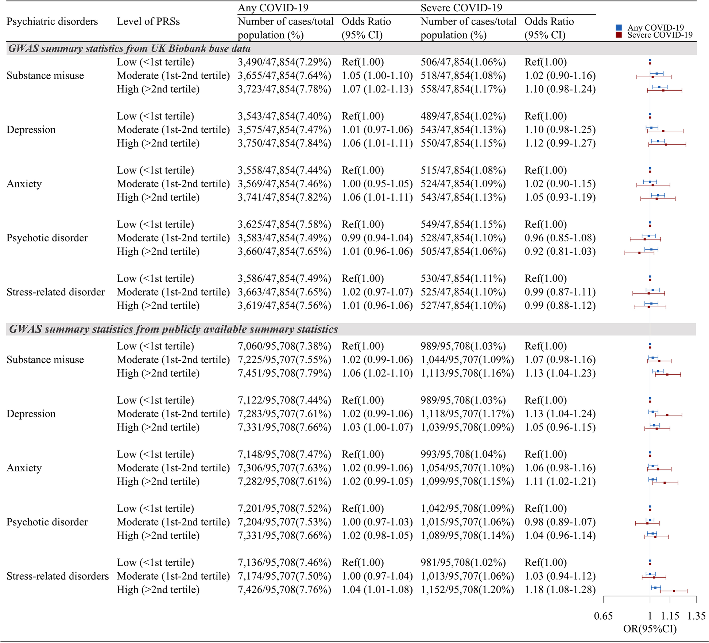
Task: Select odds ratio '1.04 (1.01-1.08)'
Action: [x=377, y=589]
